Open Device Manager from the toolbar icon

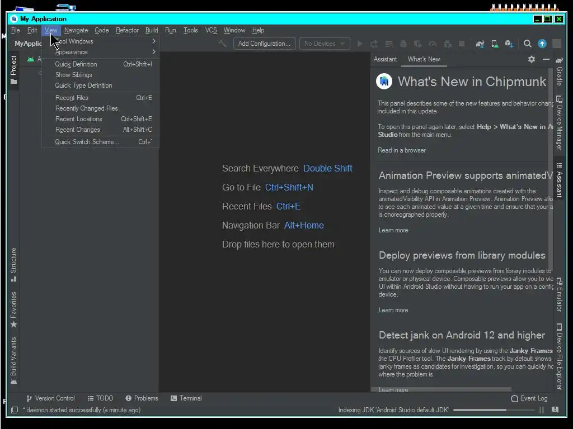495,44
